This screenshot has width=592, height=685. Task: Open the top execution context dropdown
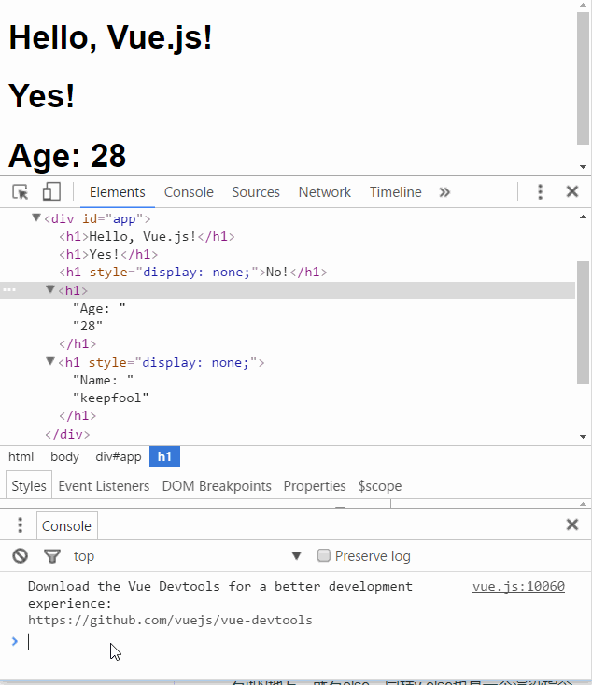click(296, 556)
